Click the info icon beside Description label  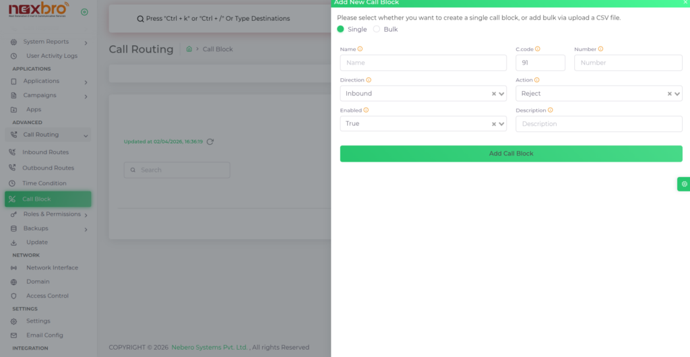[550, 110]
